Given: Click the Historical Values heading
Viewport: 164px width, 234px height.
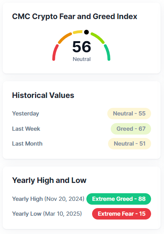Looking at the screenshot, I should point(43,95).
